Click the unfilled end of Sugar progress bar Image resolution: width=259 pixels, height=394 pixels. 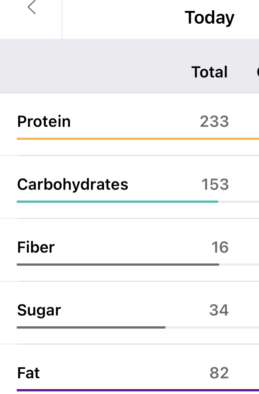(212, 327)
